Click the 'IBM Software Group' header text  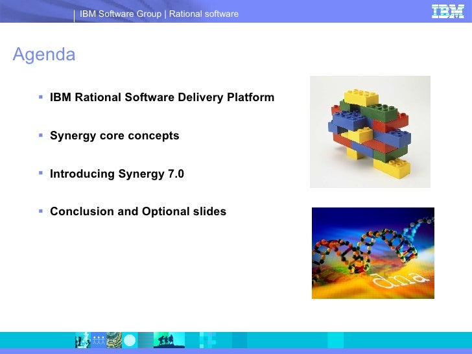click(x=121, y=14)
